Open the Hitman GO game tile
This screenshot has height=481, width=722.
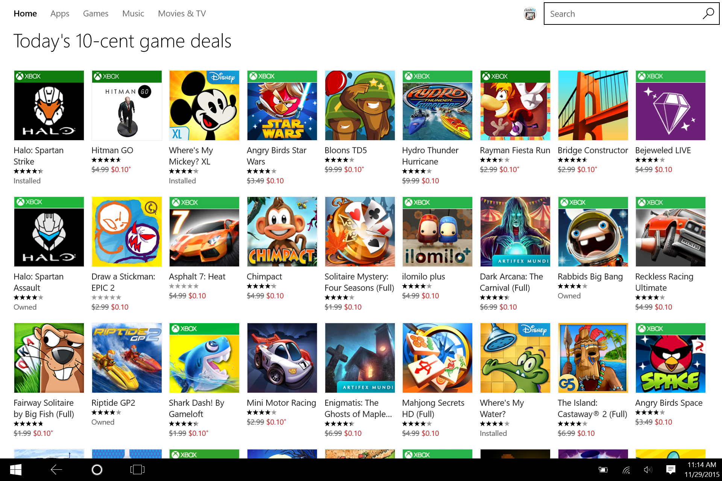click(127, 106)
